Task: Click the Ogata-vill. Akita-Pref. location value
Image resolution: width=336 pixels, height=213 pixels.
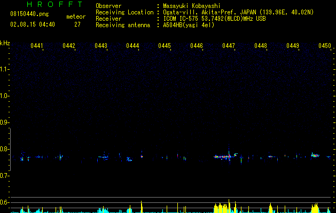Action: point(238,12)
